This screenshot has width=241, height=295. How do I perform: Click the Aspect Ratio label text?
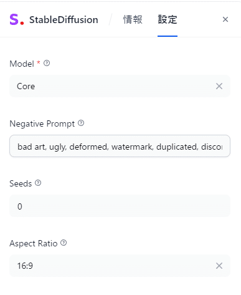pos(34,243)
